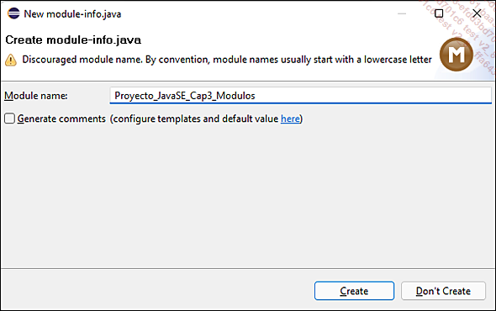Click the Create button
Image resolution: width=496 pixels, height=311 pixels.
pos(354,291)
